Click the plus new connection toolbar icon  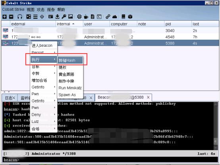[x=4, y=17]
